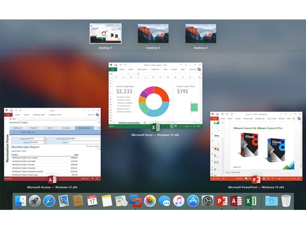The width and height of the screenshot is (306, 229).
Task: Switch to Desktop 3 space
Action: (x=200, y=34)
